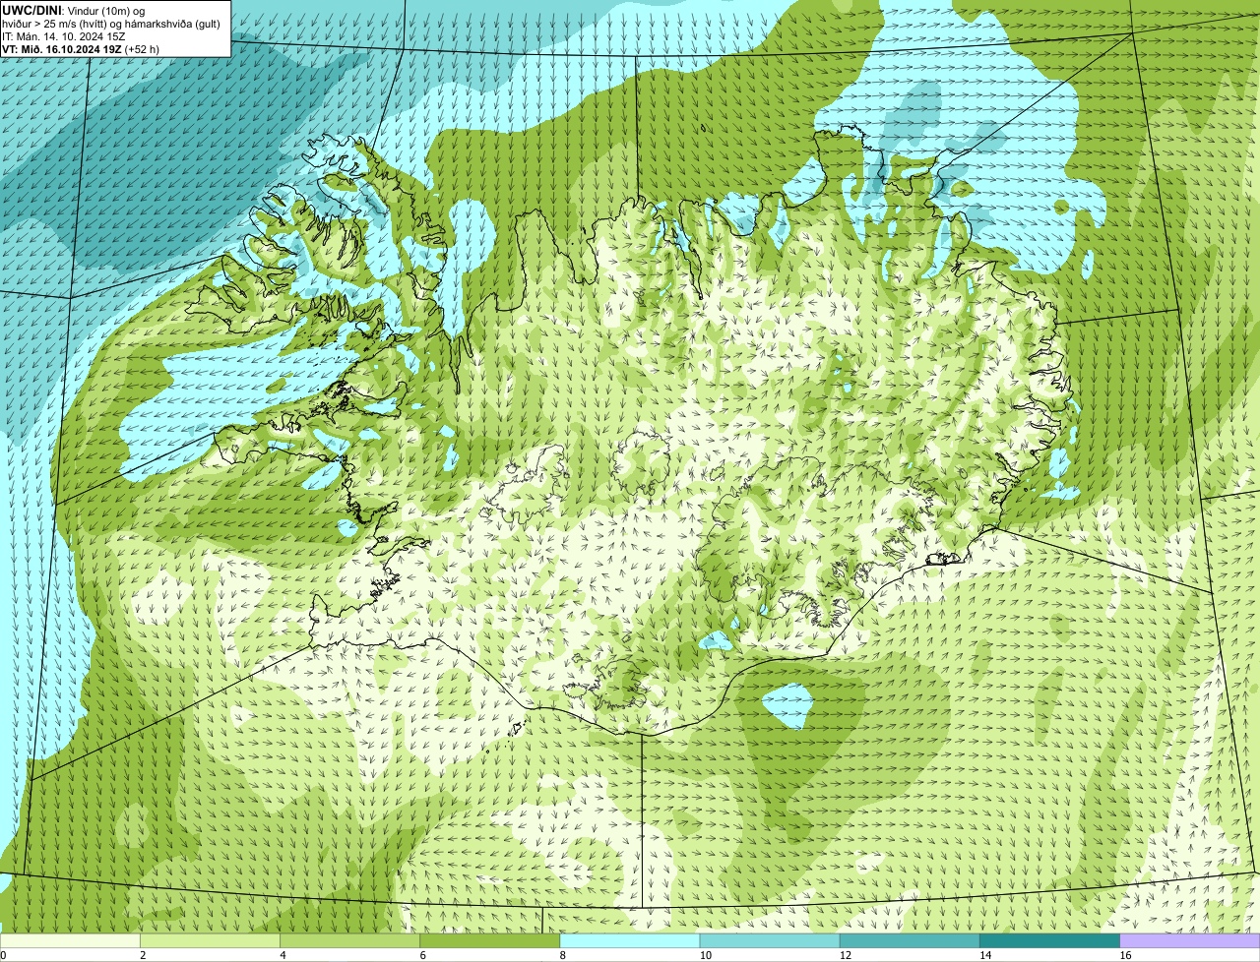1260x962 pixels.
Task: Click the 0–2 m/s pale legend swatch
Action: [70, 941]
